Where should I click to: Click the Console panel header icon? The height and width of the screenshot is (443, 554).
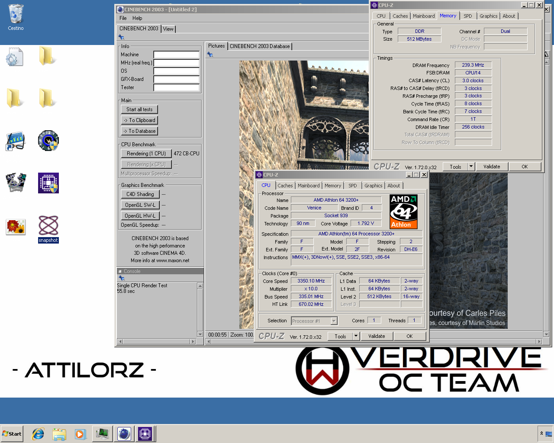120,271
